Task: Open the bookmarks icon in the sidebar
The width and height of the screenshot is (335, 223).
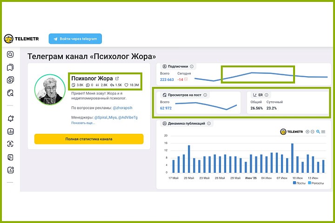Action: 10,67
